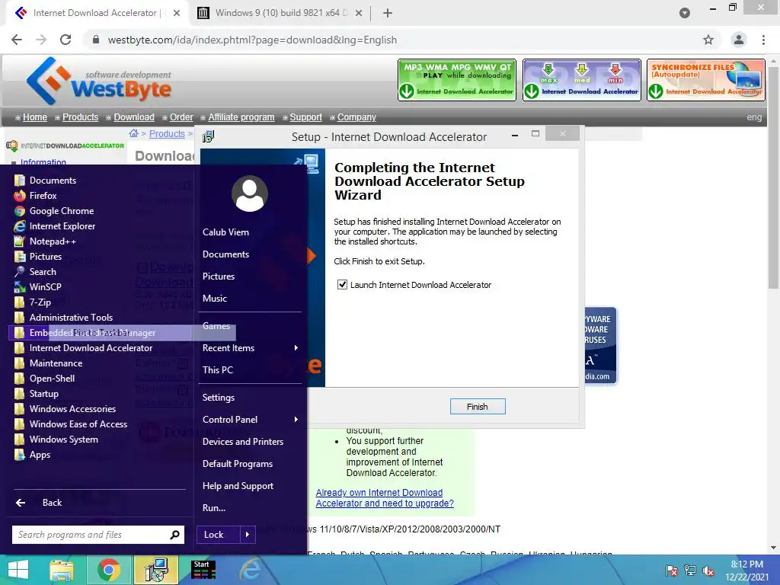Image resolution: width=780 pixels, height=585 pixels.
Task: Click the volume muted tray icon
Action: pyautogui.click(x=708, y=571)
